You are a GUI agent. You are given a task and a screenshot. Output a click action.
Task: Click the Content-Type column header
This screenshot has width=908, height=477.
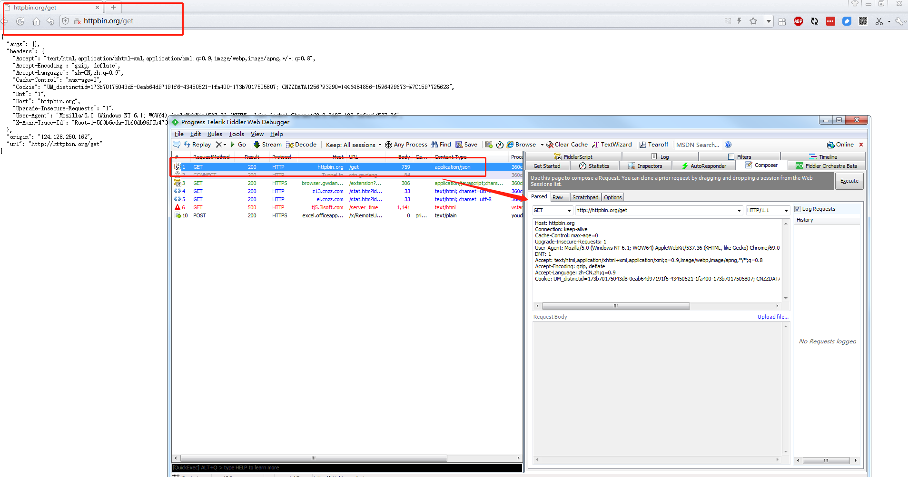click(450, 157)
